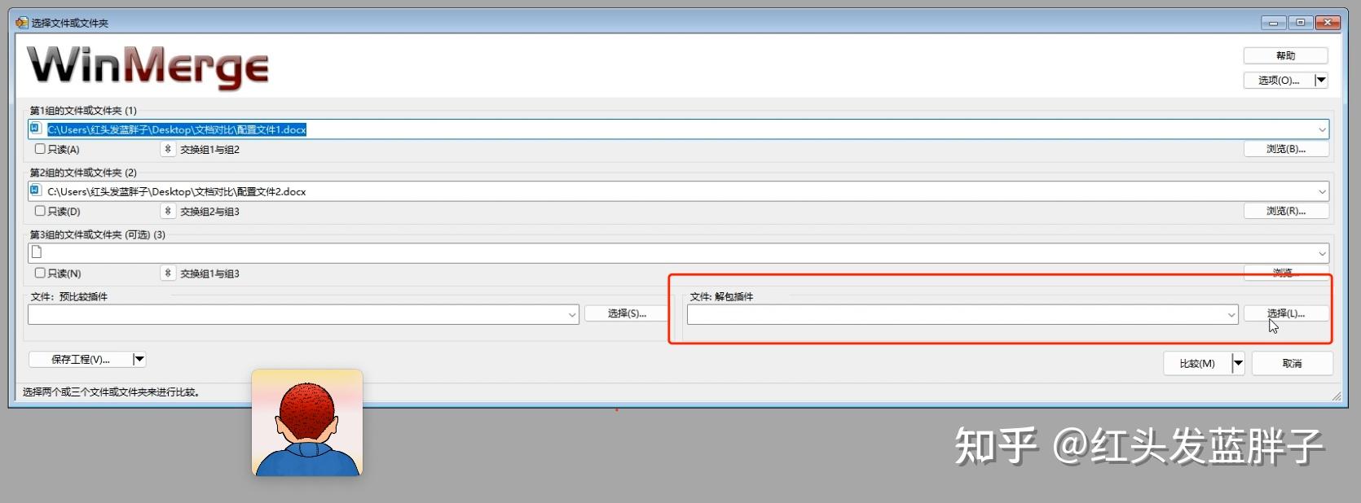Open the 预比较插件 combo dropdown arrow
Viewport: 1361px width, 503px height.
pyautogui.click(x=572, y=315)
